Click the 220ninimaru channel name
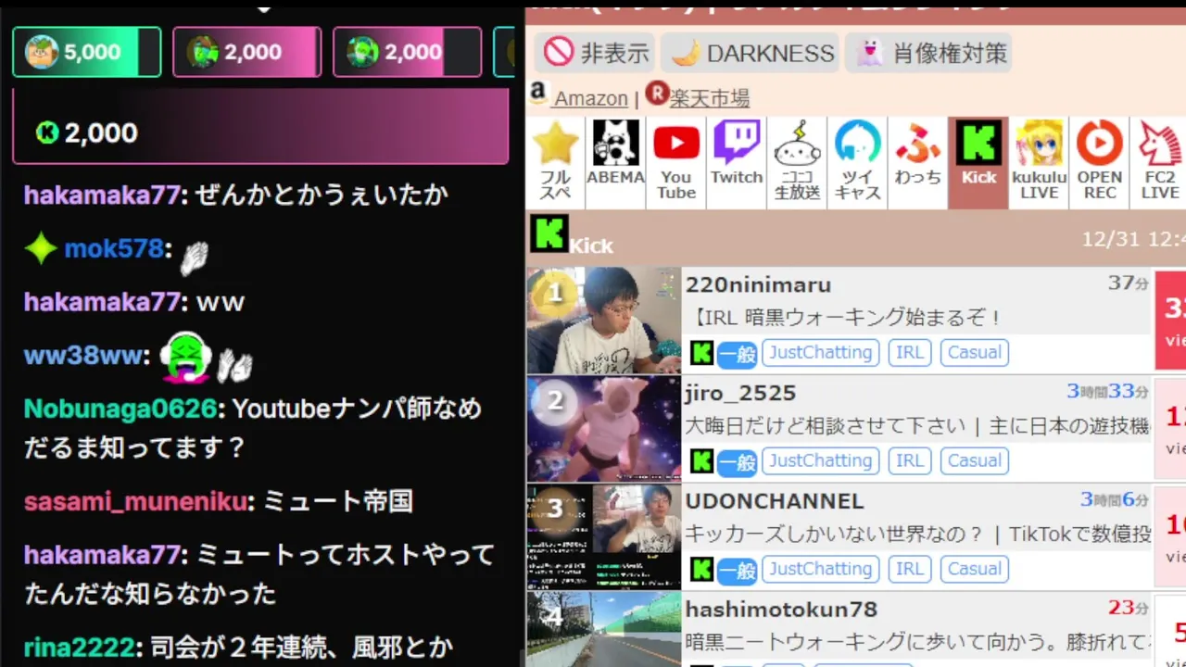Viewport: 1186px width, 667px height. [x=758, y=285]
